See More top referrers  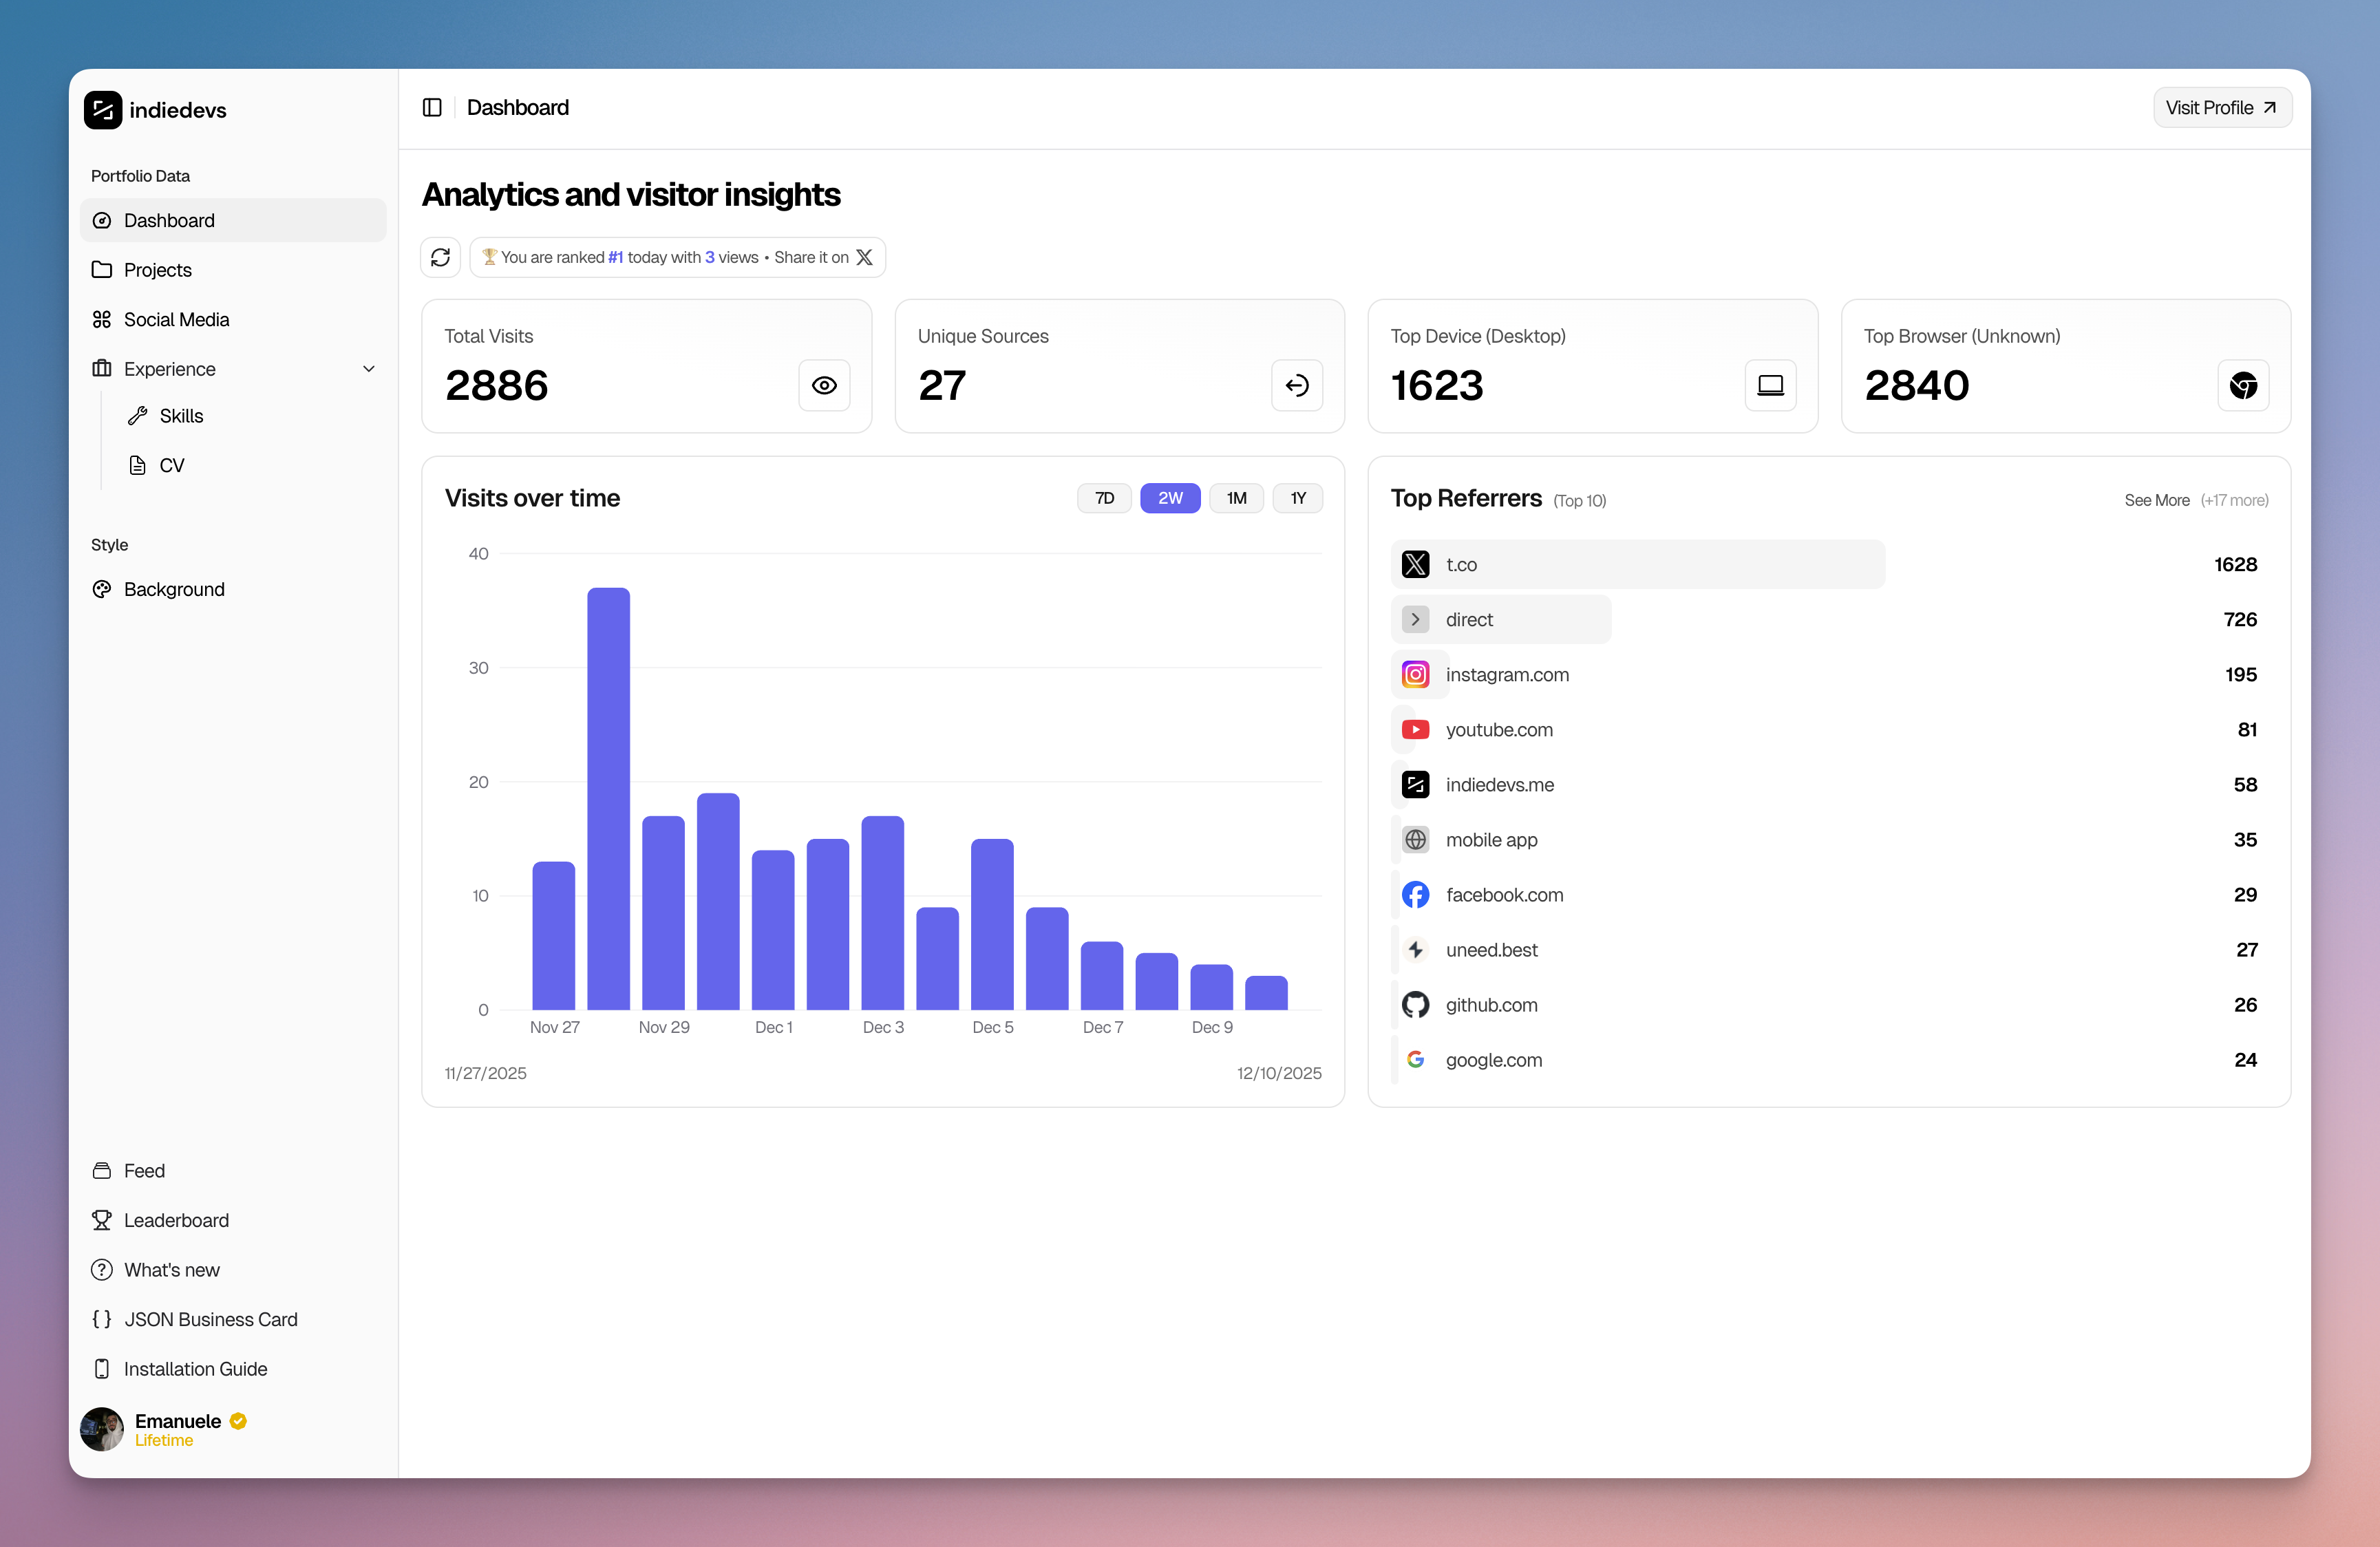(x=2156, y=500)
